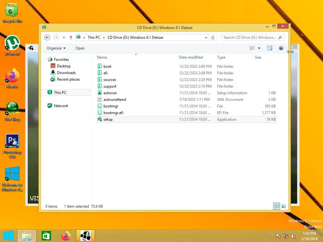
Task: Expand the address bar history dropdown
Action: pyautogui.click(x=206, y=38)
